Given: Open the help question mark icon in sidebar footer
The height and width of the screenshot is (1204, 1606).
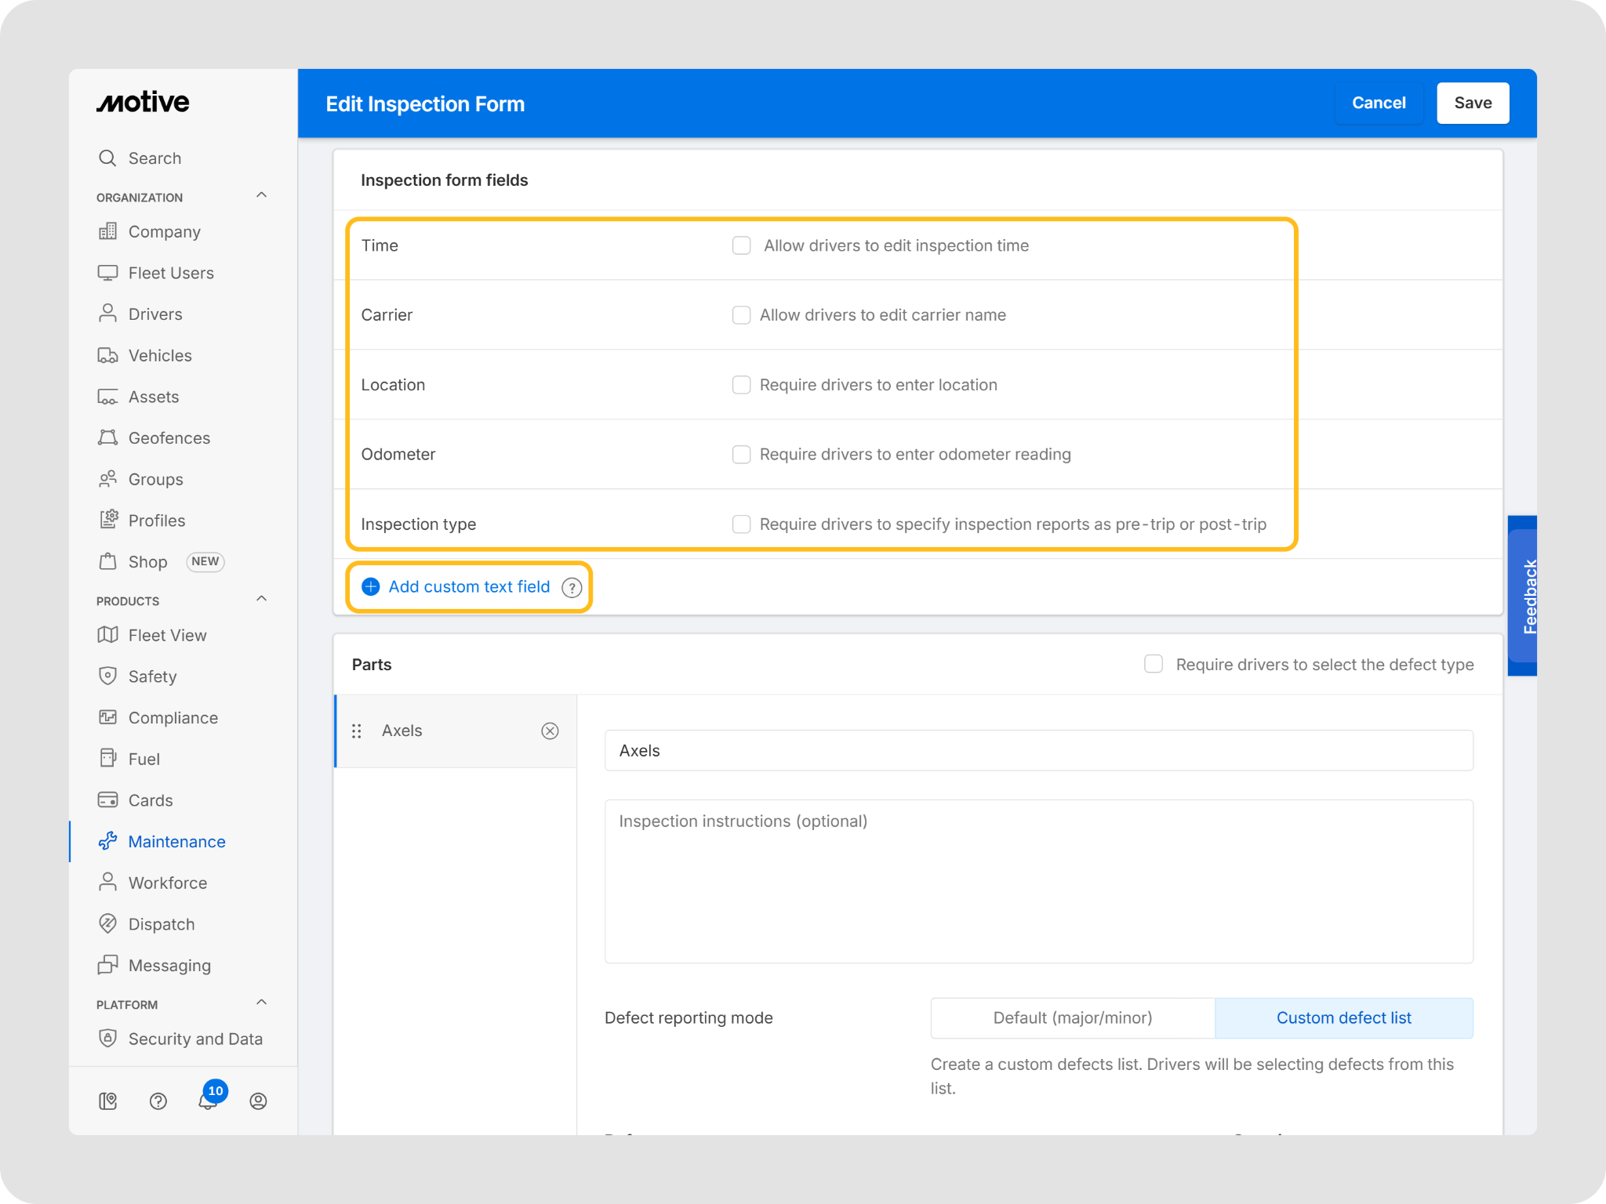Looking at the screenshot, I should click(x=158, y=1101).
